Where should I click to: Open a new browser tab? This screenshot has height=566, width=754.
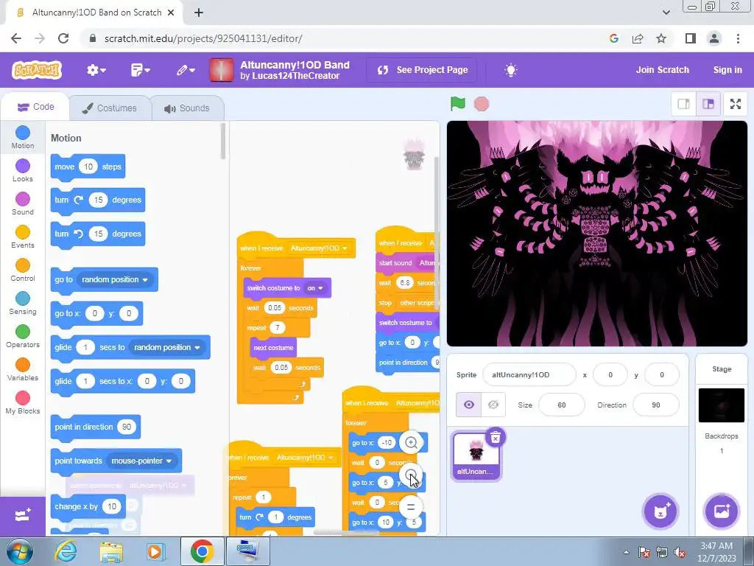[199, 13]
